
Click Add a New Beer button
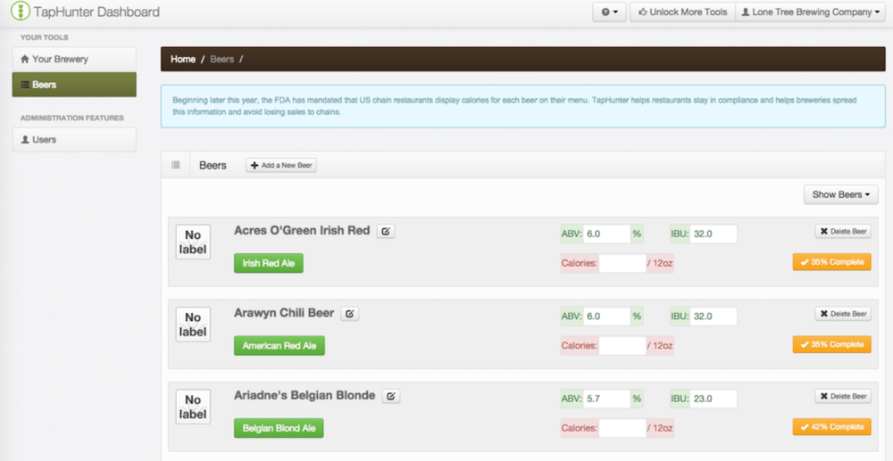280,166
